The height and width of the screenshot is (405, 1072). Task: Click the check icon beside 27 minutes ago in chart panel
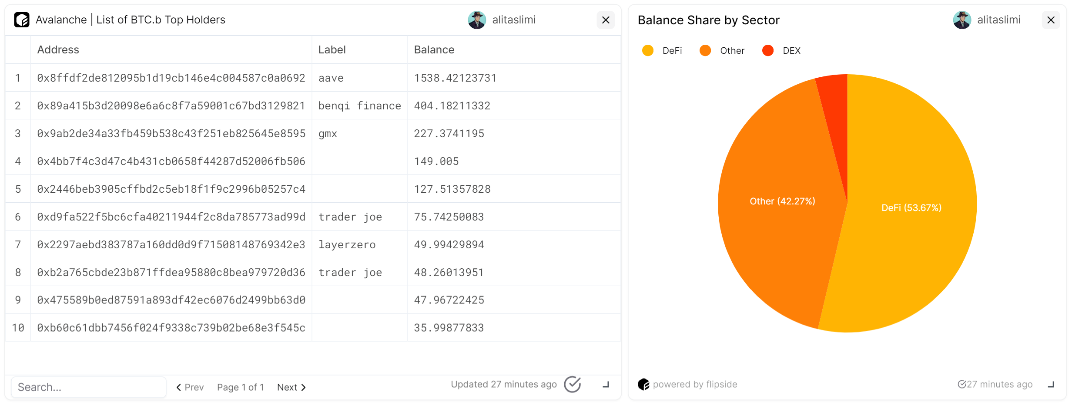(962, 384)
